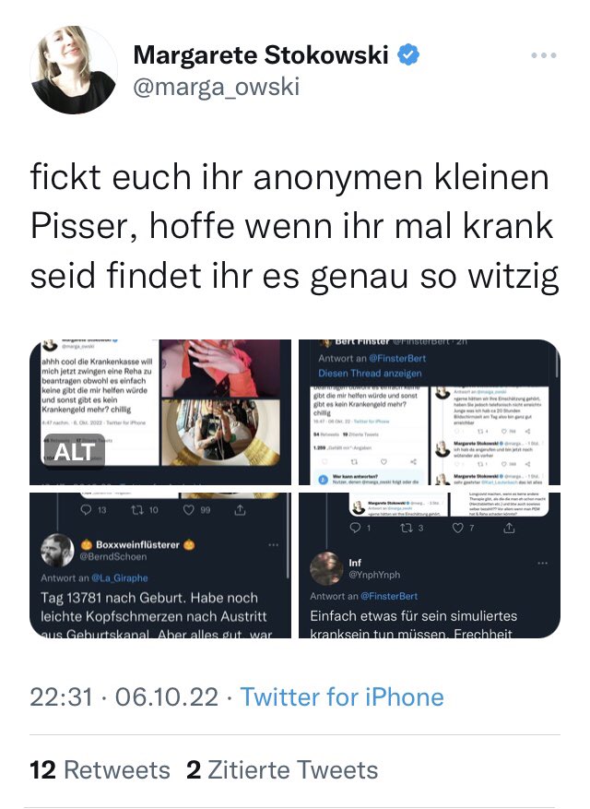The image size is (590, 809).
Task: Click the ALT badge on first image
Action: 75,451
